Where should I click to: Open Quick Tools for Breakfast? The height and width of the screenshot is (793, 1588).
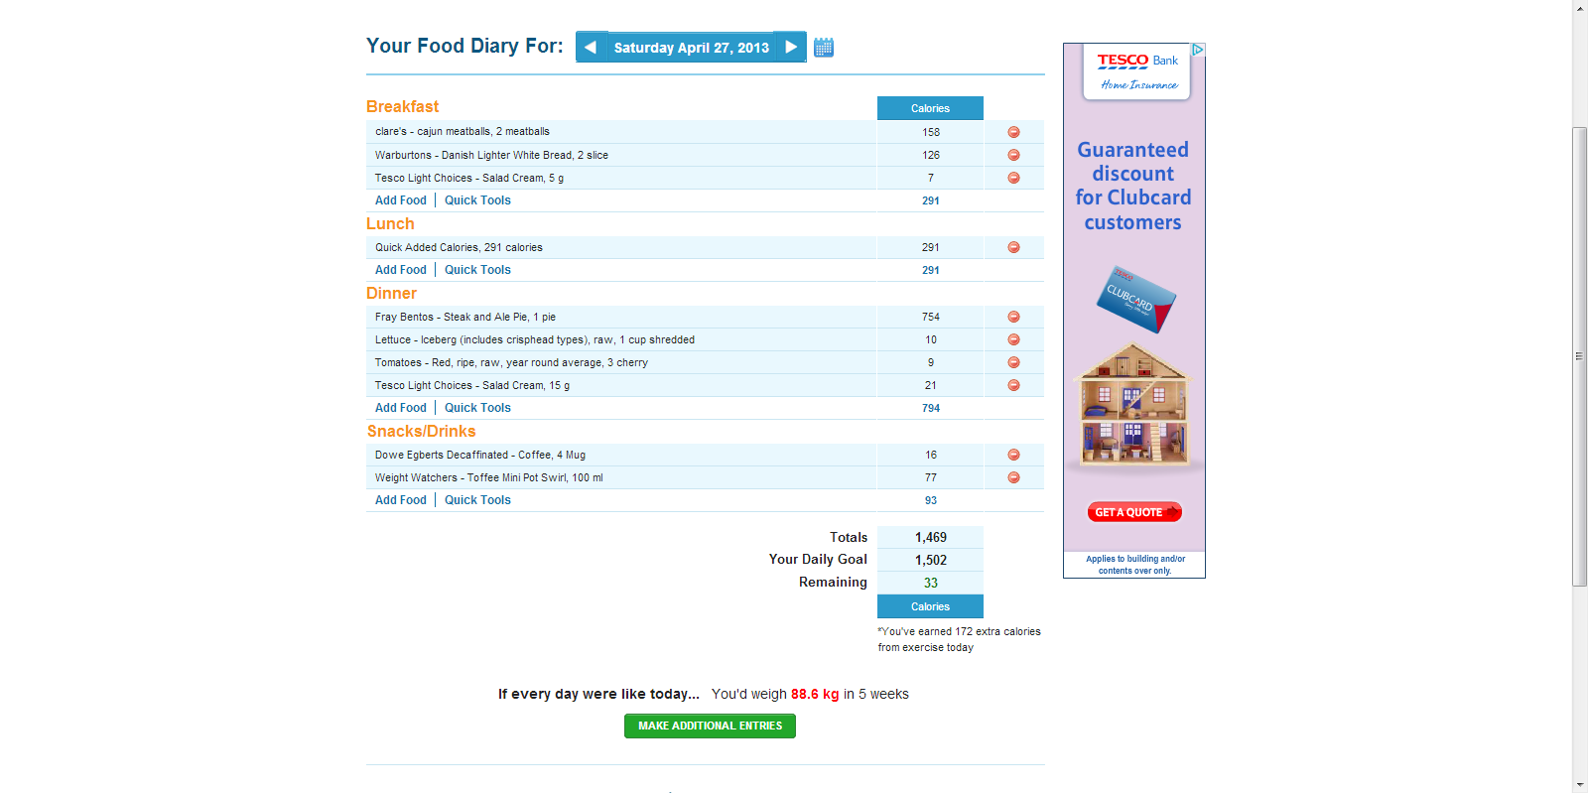tap(477, 200)
